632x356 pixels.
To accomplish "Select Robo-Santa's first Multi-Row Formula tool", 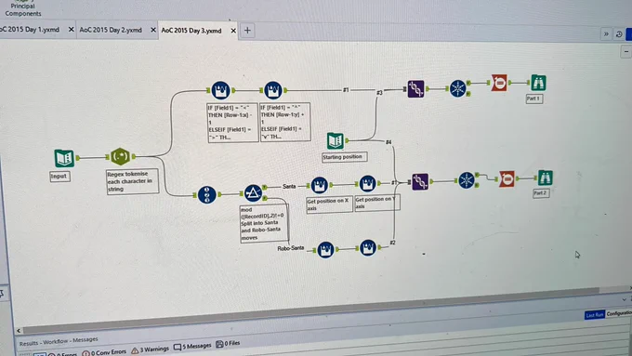I will pyautogui.click(x=325, y=249).
